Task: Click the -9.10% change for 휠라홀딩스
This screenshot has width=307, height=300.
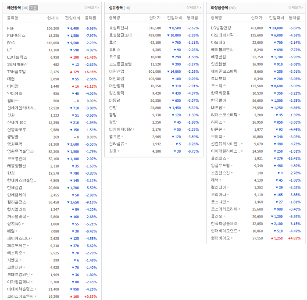Action: (91, 202)
